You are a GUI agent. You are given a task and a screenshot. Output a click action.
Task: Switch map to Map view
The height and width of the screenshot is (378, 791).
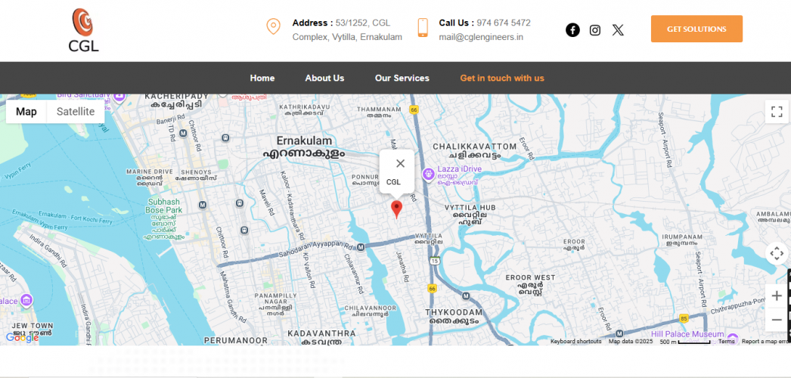click(26, 112)
